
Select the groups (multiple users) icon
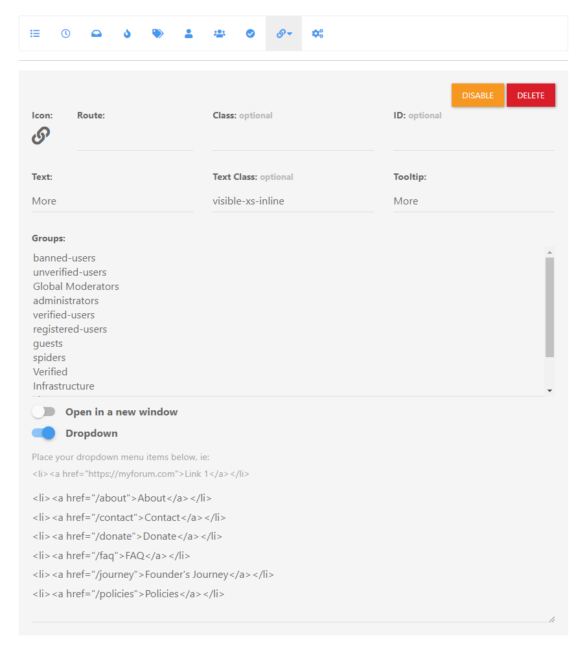pos(220,34)
